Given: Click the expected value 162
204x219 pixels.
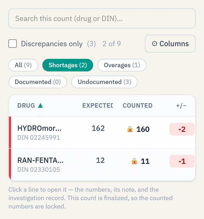Looking at the screenshot, I should coord(98,128).
